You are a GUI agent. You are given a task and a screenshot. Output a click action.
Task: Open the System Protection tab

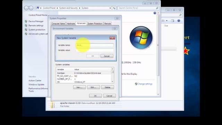click(x=95, y=24)
